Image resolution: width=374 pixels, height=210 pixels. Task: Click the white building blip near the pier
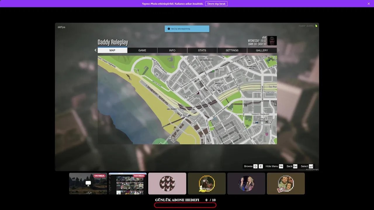click(x=170, y=138)
